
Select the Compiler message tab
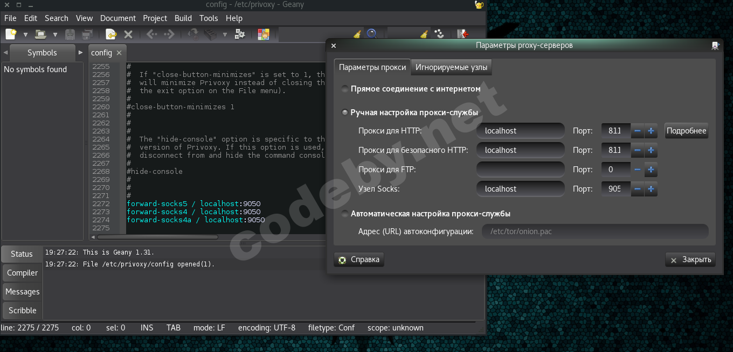22,273
